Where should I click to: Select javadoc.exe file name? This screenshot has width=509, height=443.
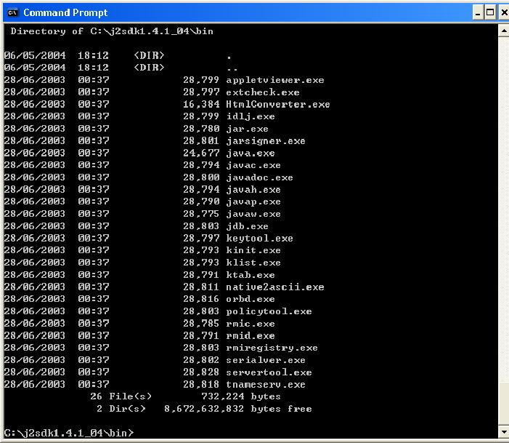click(259, 177)
